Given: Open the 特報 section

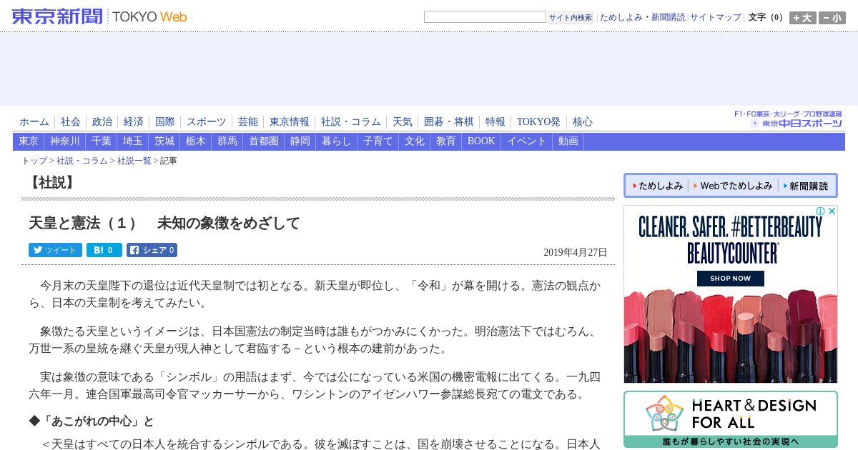Looking at the screenshot, I should point(495,122).
